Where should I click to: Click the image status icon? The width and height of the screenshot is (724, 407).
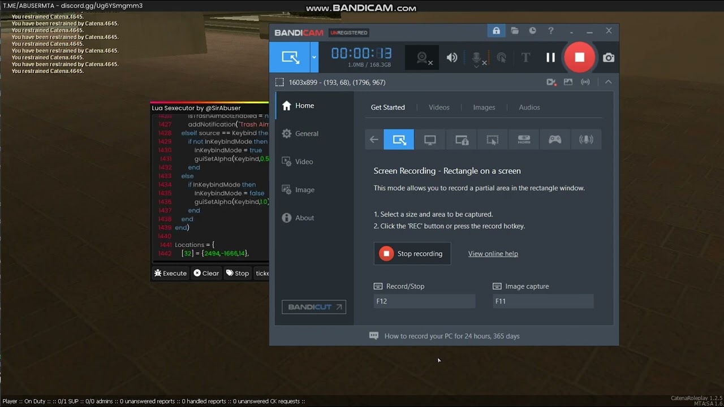coord(568,83)
